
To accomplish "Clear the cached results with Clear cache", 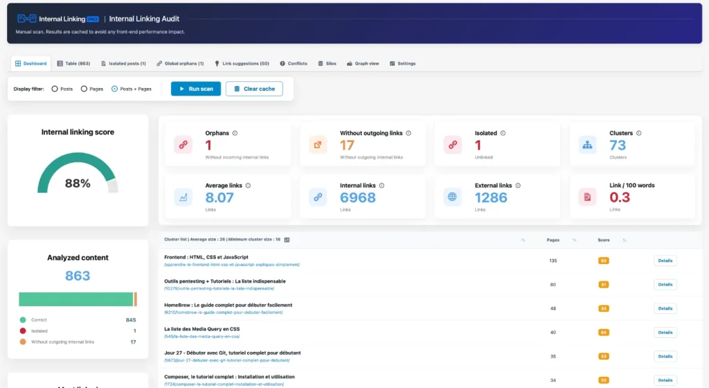I will pos(254,89).
